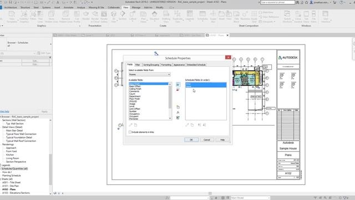The image size is (355, 200).
Task: Switch to the Filter tab in Schedule Properties
Action: (138, 65)
